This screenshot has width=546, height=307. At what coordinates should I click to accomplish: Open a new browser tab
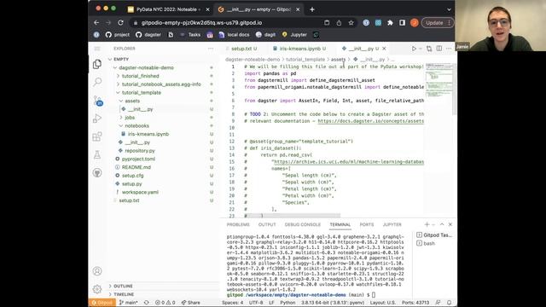tap(312, 9)
